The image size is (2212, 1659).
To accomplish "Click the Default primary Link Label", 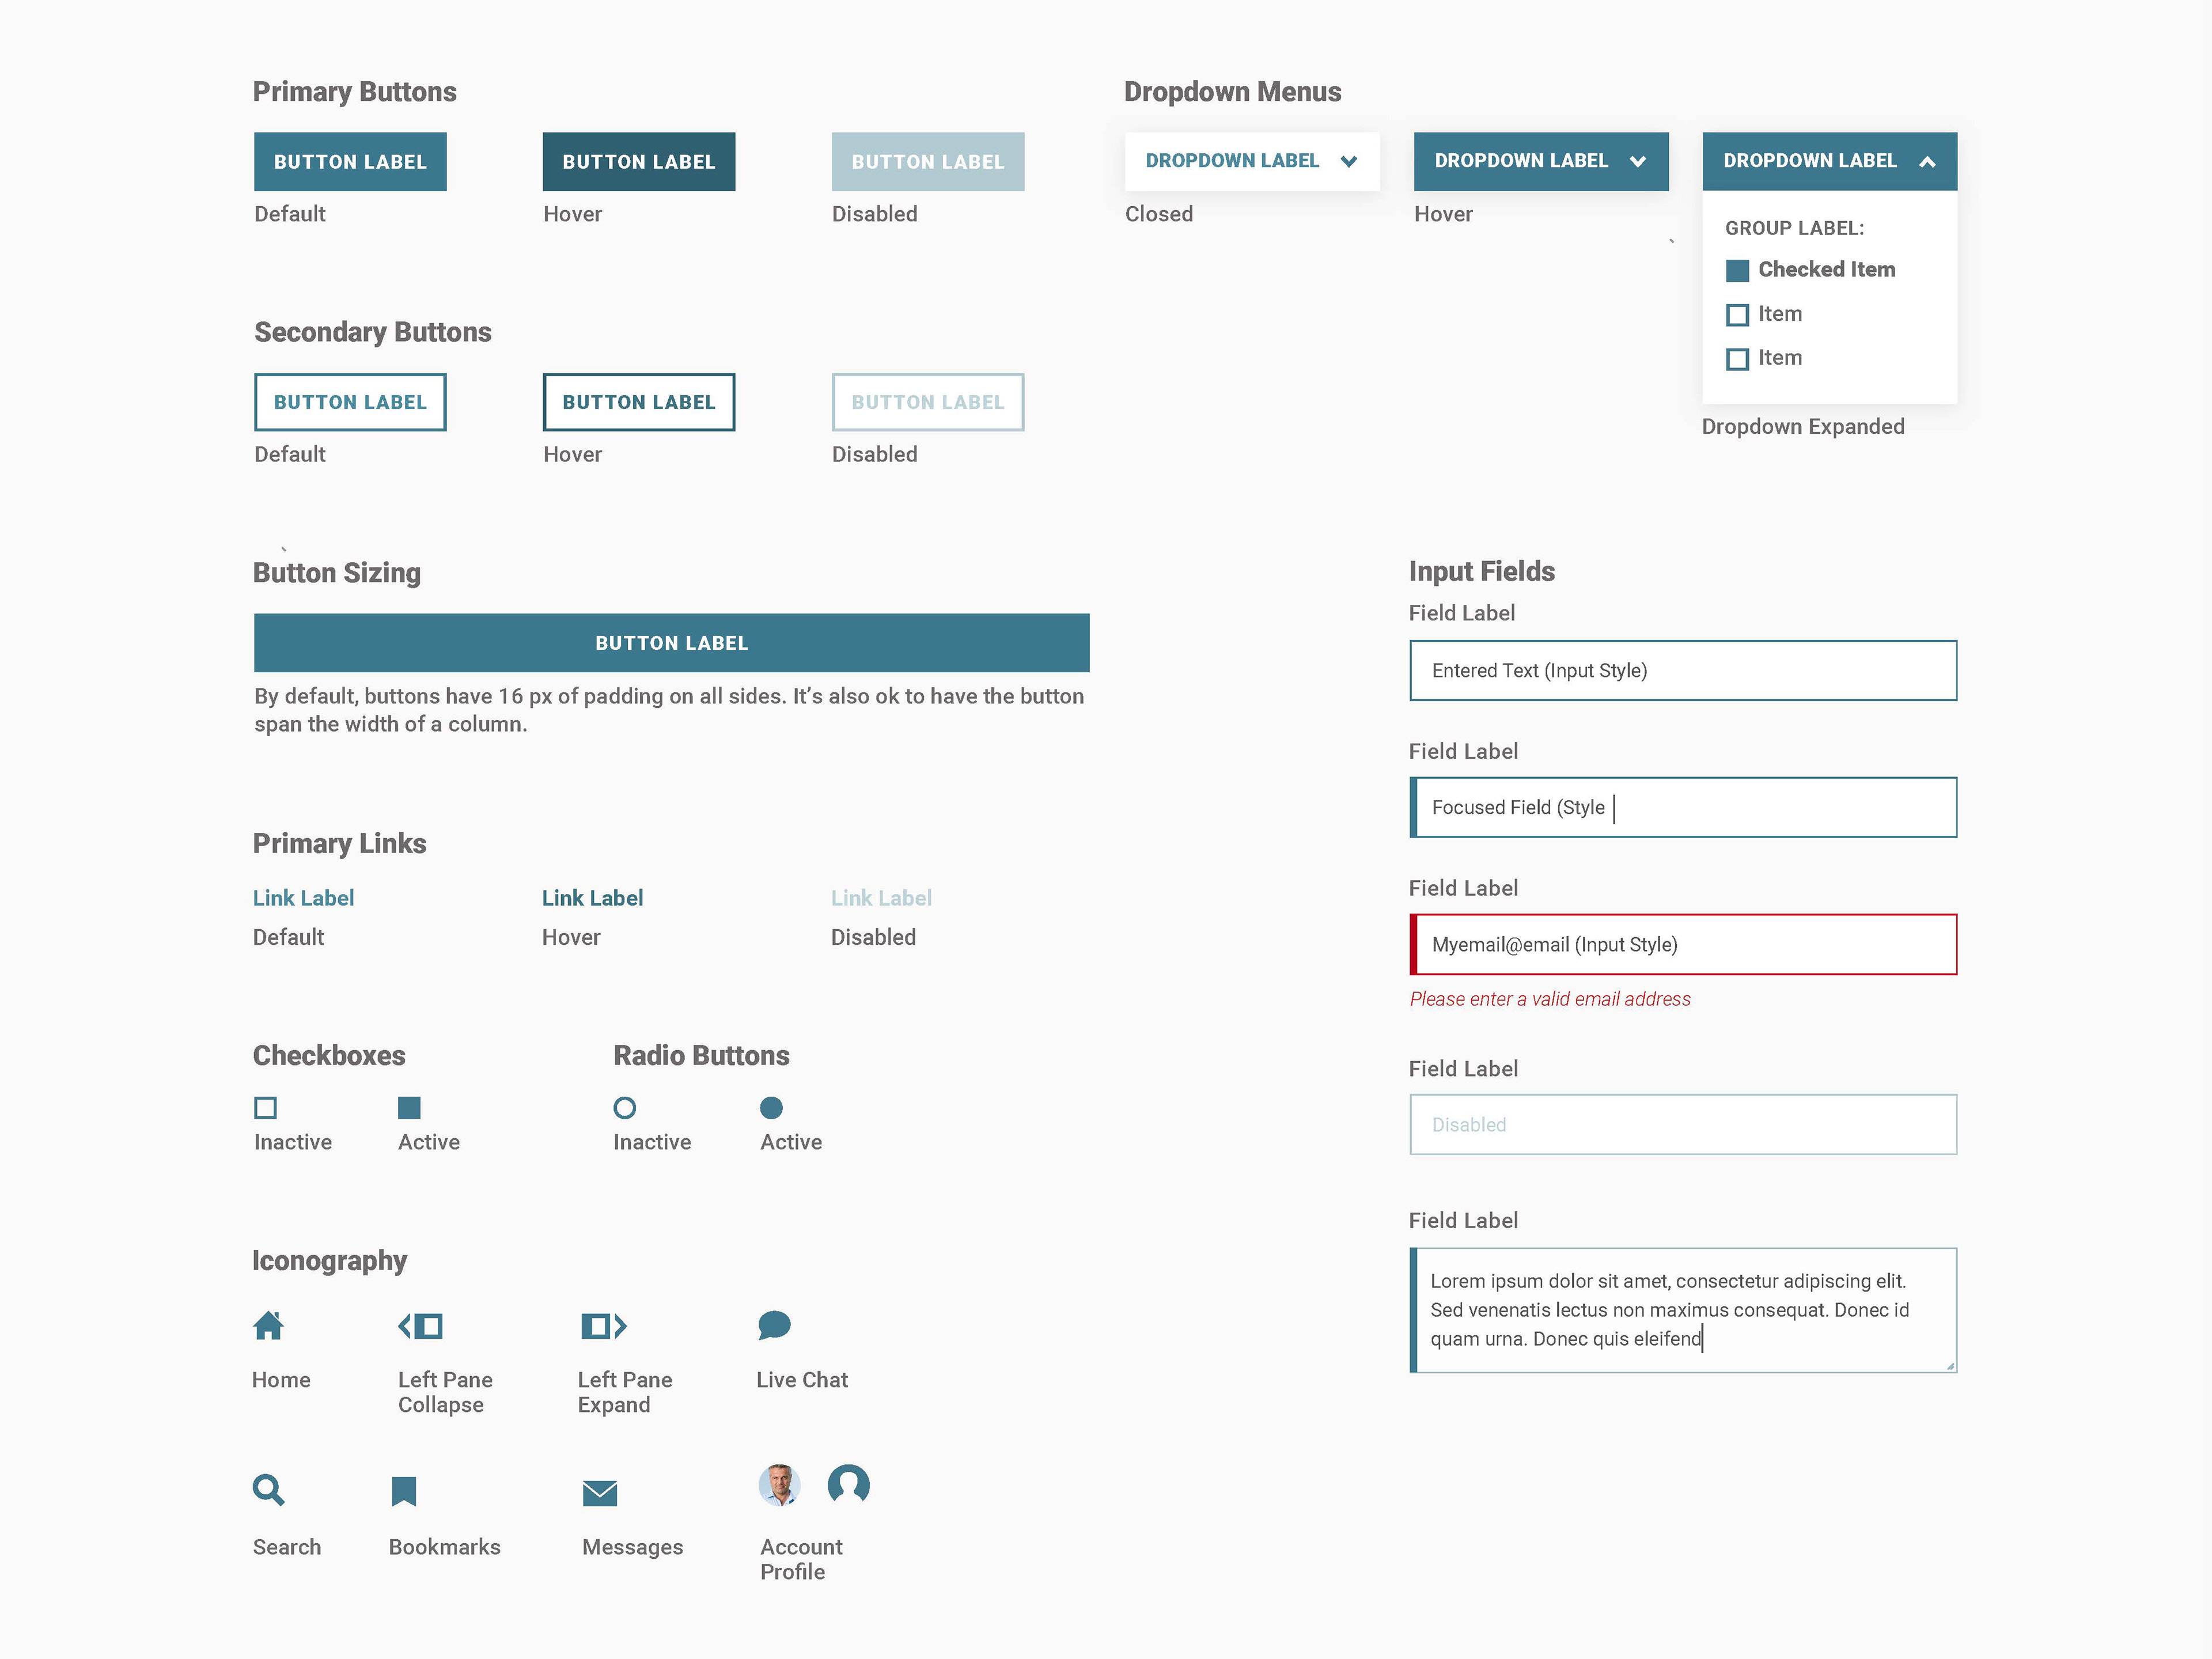I will click(303, 898).
